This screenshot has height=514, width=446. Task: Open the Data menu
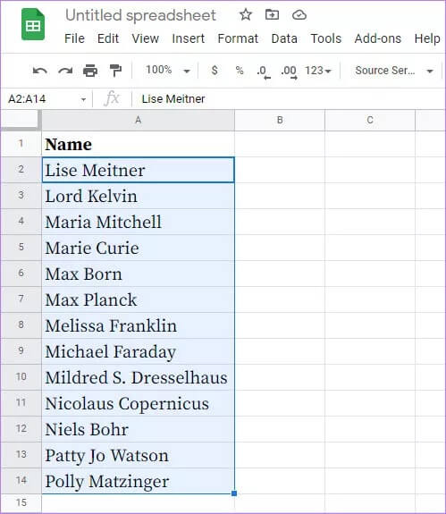pos(284,38)
